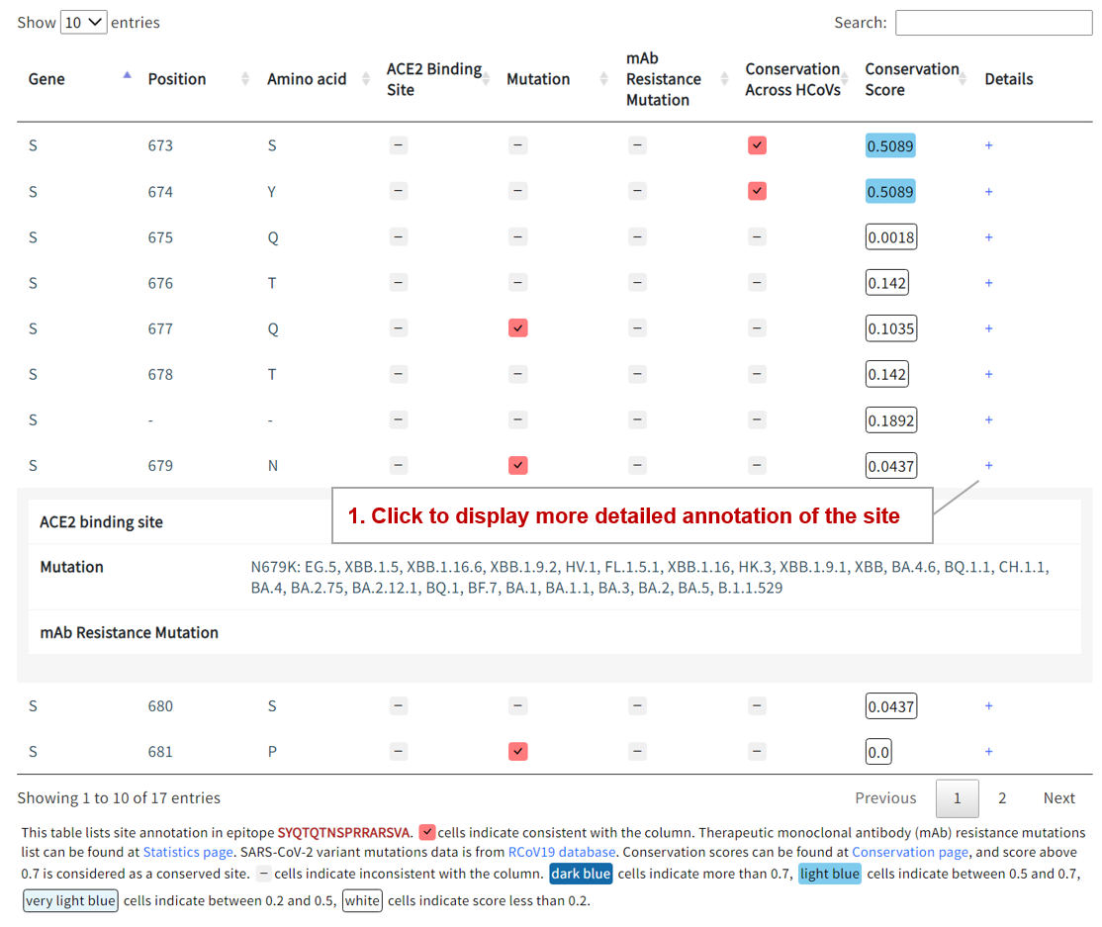This screenshot has width=1102, height=927.
Task: Click the 0.5089 light blue score for position 674
Action: click(890, 192)
